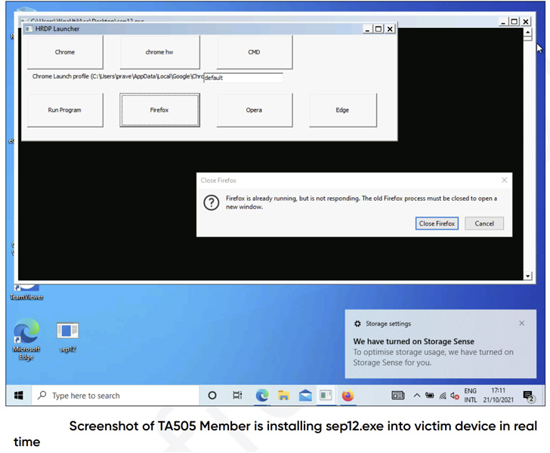This screenshot has height=453, width=550.
Task: Show hidden system tray icons
Action: 416,396
